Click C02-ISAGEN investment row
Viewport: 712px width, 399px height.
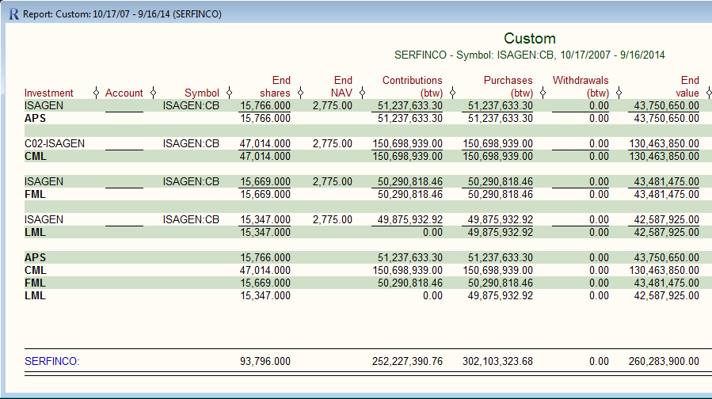click(55, 143)
